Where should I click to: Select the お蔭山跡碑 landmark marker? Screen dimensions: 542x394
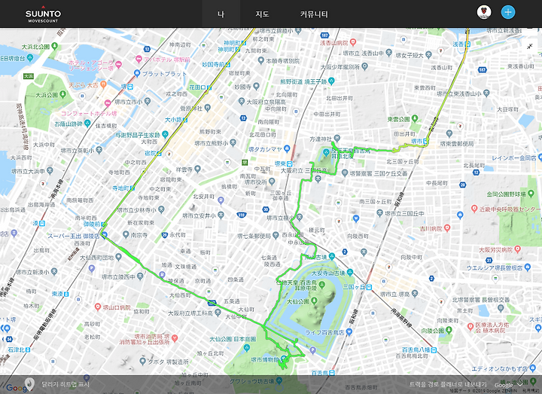tap(87, 123)
